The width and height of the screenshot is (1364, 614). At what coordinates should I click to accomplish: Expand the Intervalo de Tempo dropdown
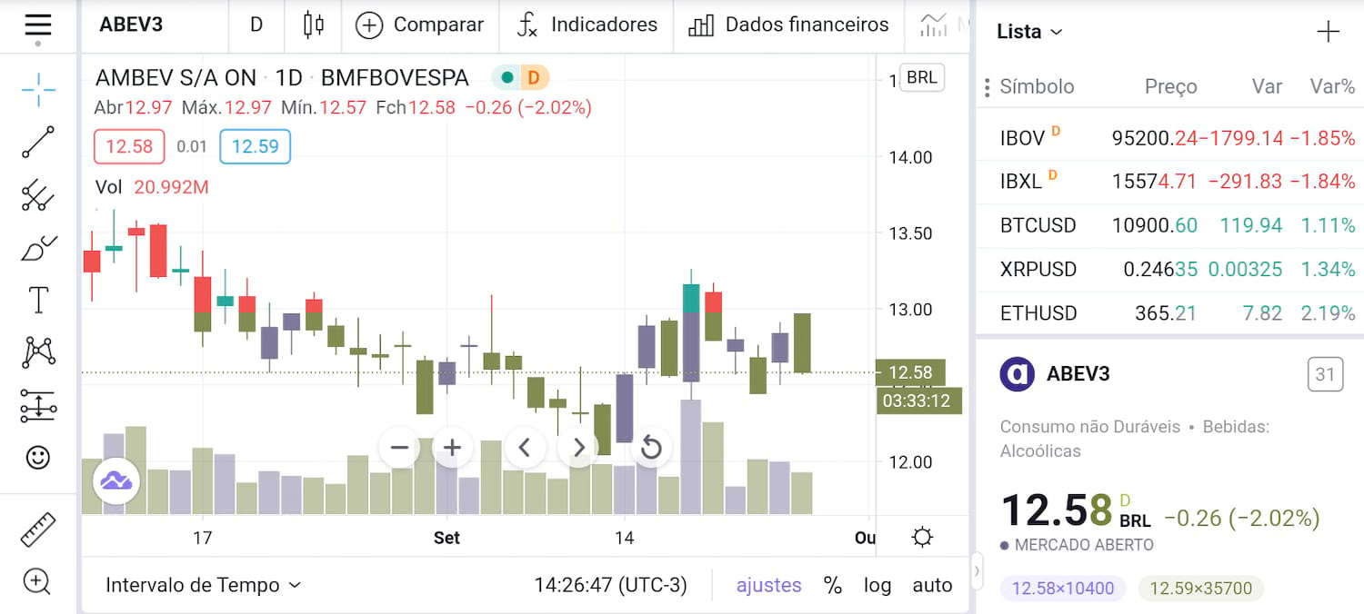203,585
